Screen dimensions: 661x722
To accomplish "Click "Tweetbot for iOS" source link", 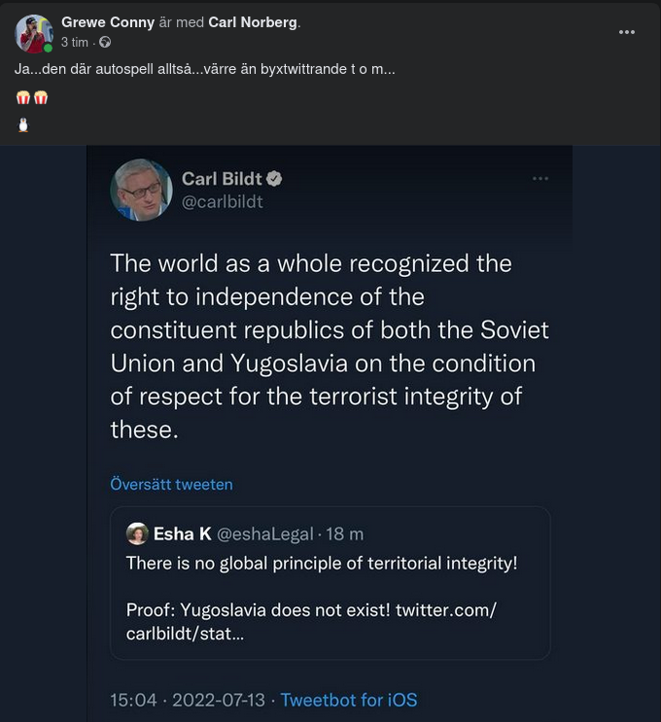I will 349,700.
